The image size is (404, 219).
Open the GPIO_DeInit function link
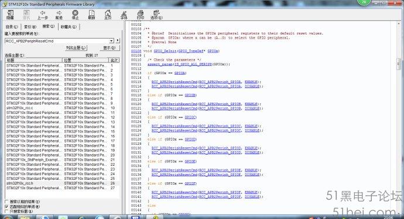165,51
